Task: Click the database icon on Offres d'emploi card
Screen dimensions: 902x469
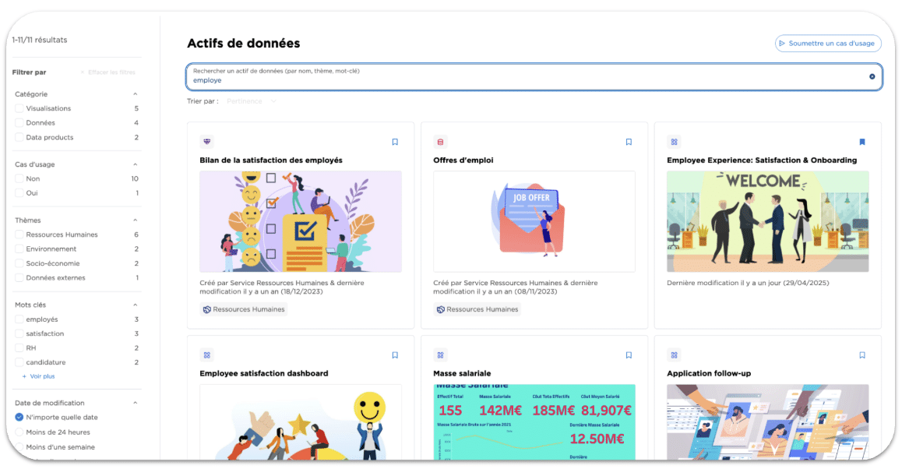Action: tap(441, 142)
